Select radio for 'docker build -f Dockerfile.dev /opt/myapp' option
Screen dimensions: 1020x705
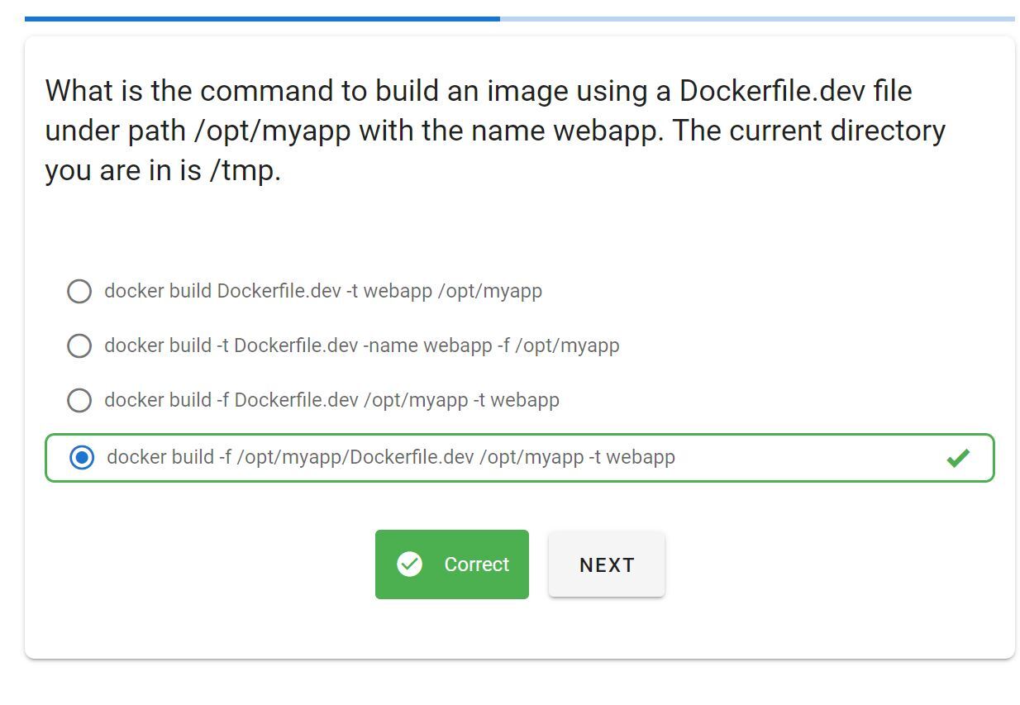[x=79, y=400]
